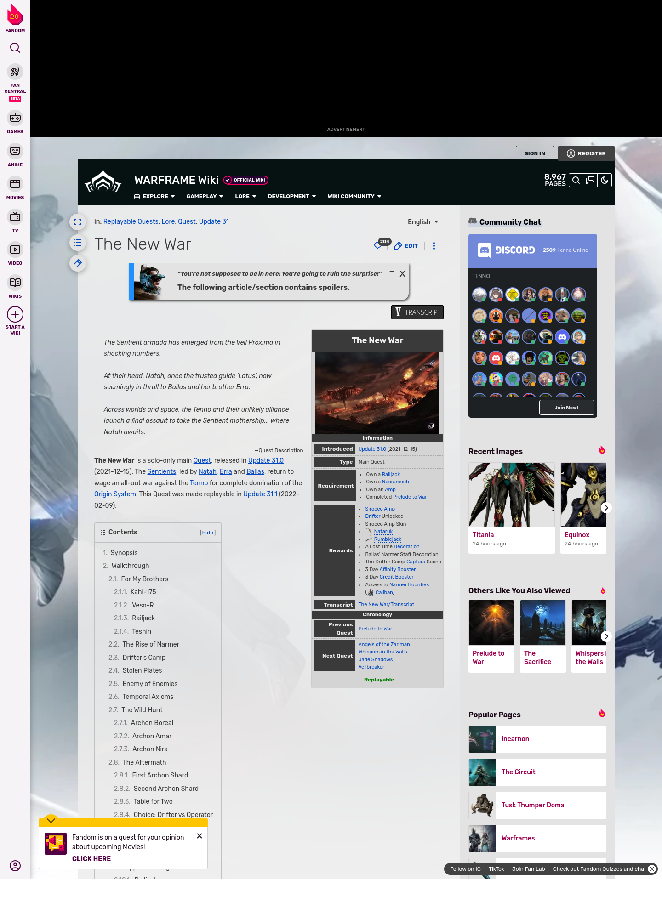Viewport: 662px width, 919px height.
Task: Open the Railjack requirement link
Action: [x=391, y=474]
